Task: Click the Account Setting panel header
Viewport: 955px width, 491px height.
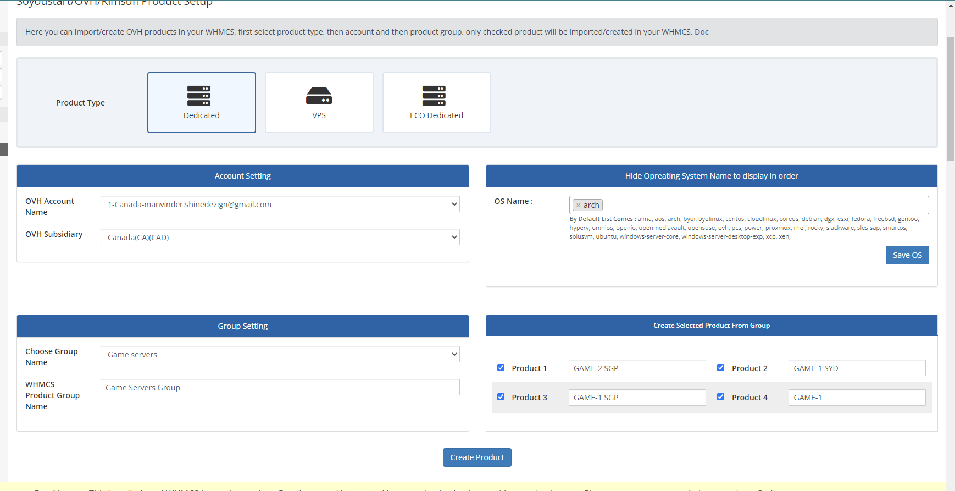Action: click(x=243, y=176)
